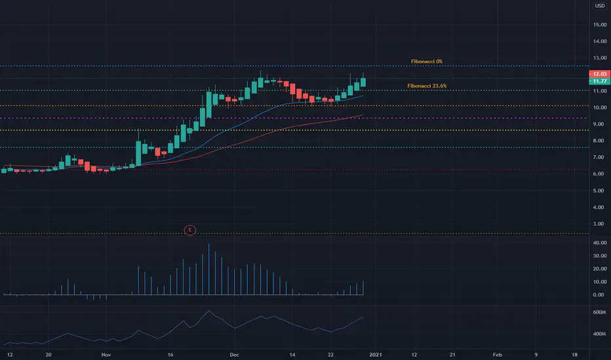Click the 400M volume scale label

click(x=599, y=334)
